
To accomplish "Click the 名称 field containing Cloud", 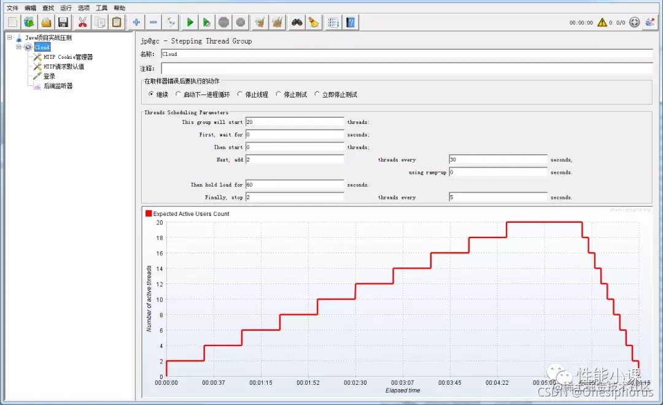I will [407, 54].
